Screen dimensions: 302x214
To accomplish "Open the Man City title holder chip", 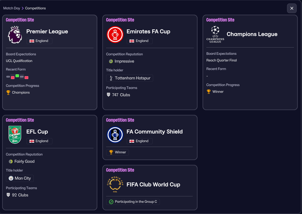I will [x=20, y=178].
